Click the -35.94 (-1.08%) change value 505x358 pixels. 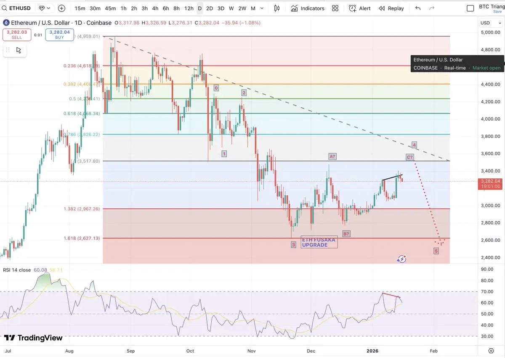pos(242,23)
